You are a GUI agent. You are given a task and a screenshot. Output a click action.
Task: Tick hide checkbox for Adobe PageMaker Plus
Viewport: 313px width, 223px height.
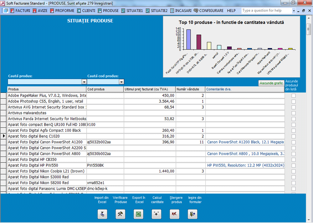tap(294, 96)
